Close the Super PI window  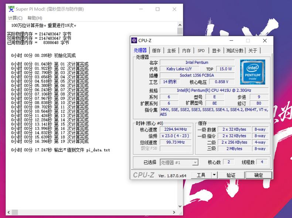pos(174,9)
